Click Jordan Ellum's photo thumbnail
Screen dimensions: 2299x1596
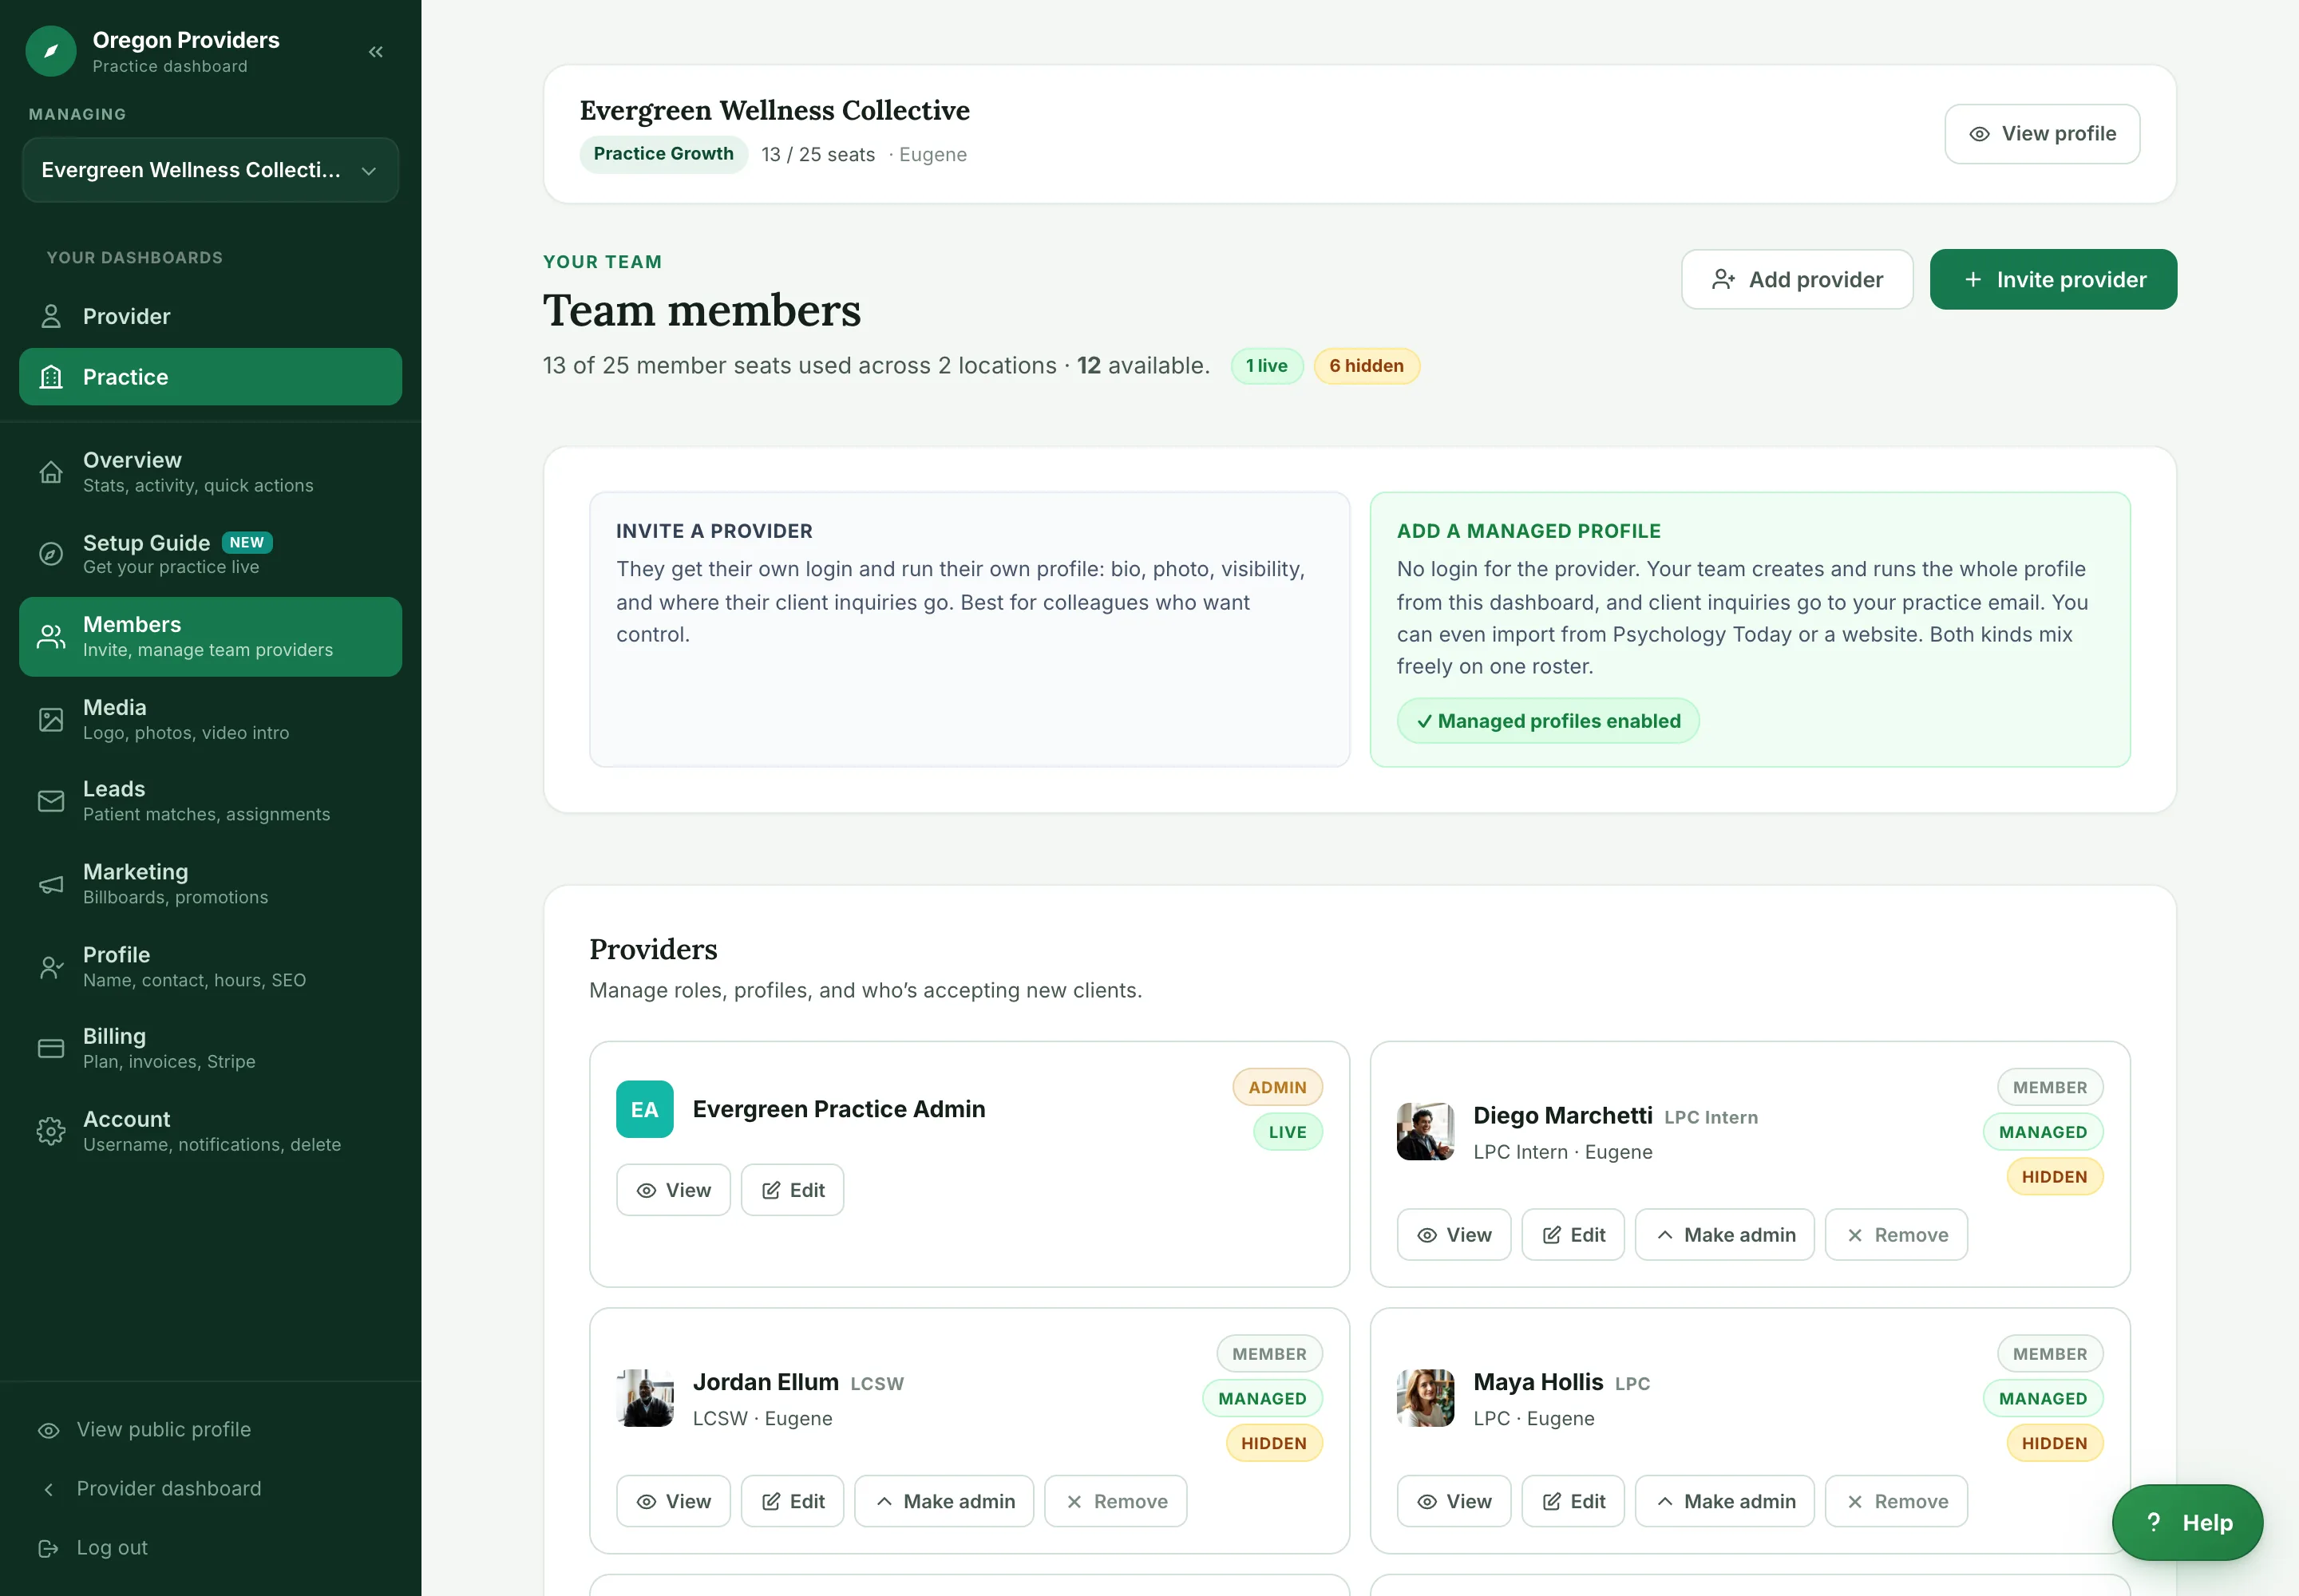click(x=644, y=1398)
